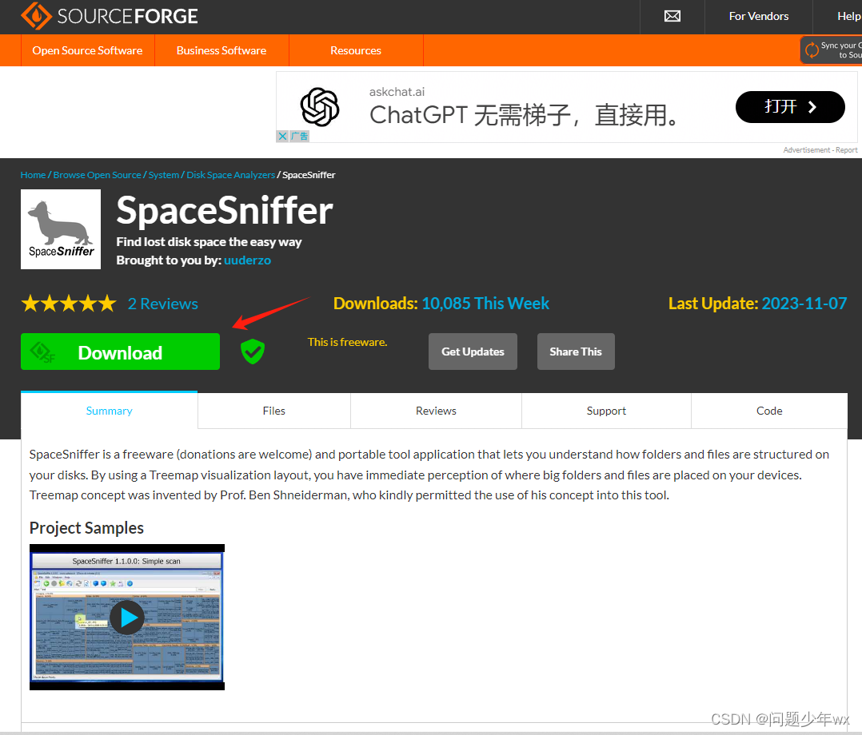Open Disk Space Analyzers breadcrumb
The width and height of the screenshot is (862, 735).
[231, 175]
